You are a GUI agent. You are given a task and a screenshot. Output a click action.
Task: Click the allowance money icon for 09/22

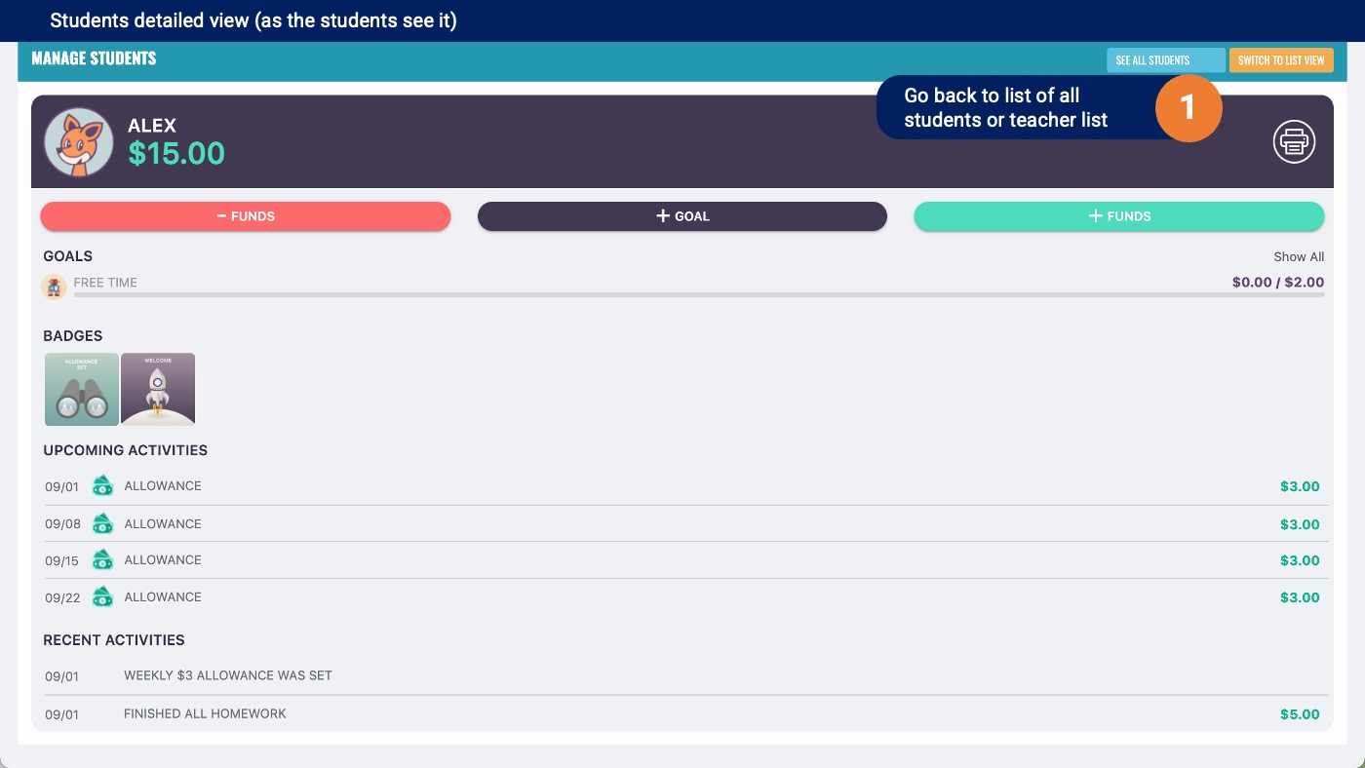coord(102,597)
